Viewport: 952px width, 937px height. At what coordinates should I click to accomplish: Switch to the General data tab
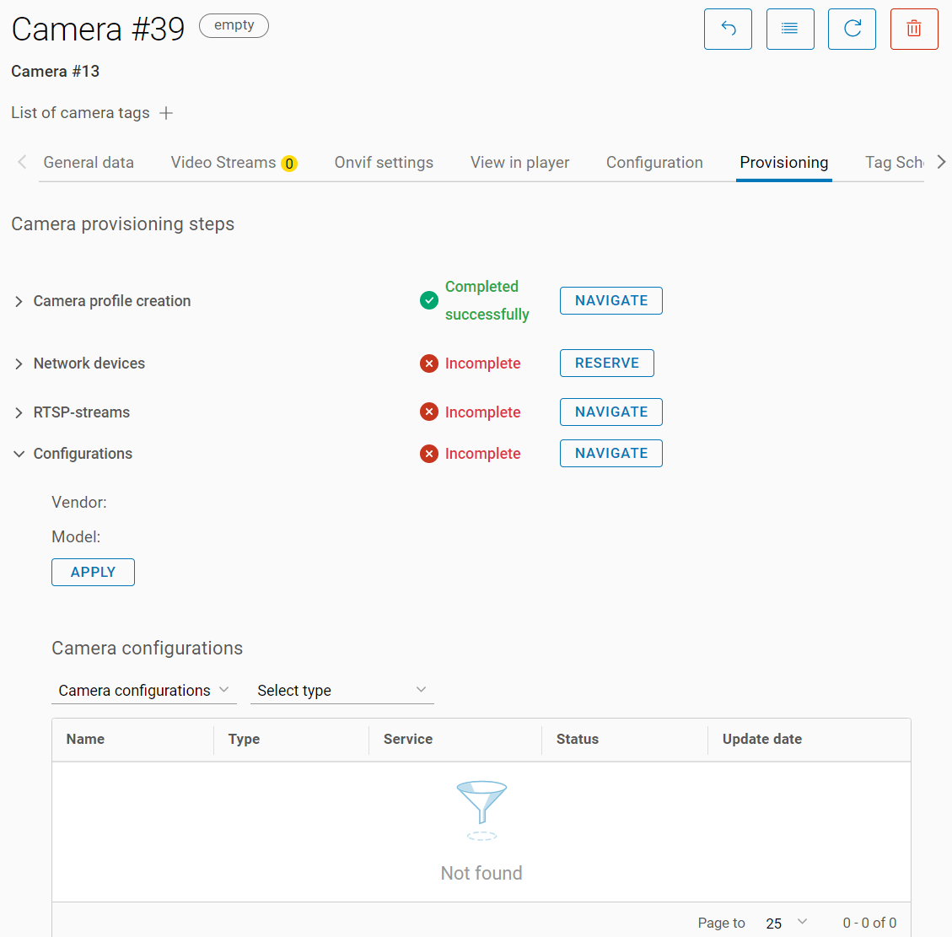click(x=89, y=163)
